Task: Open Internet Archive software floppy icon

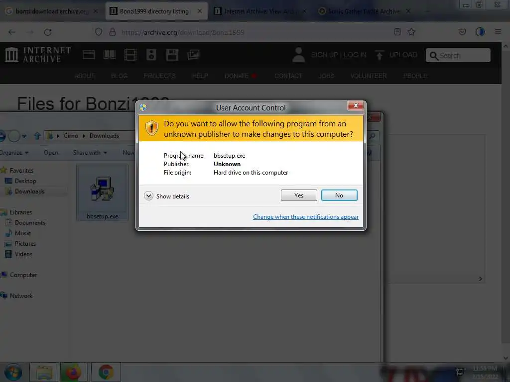Action: tap(172, 55)
